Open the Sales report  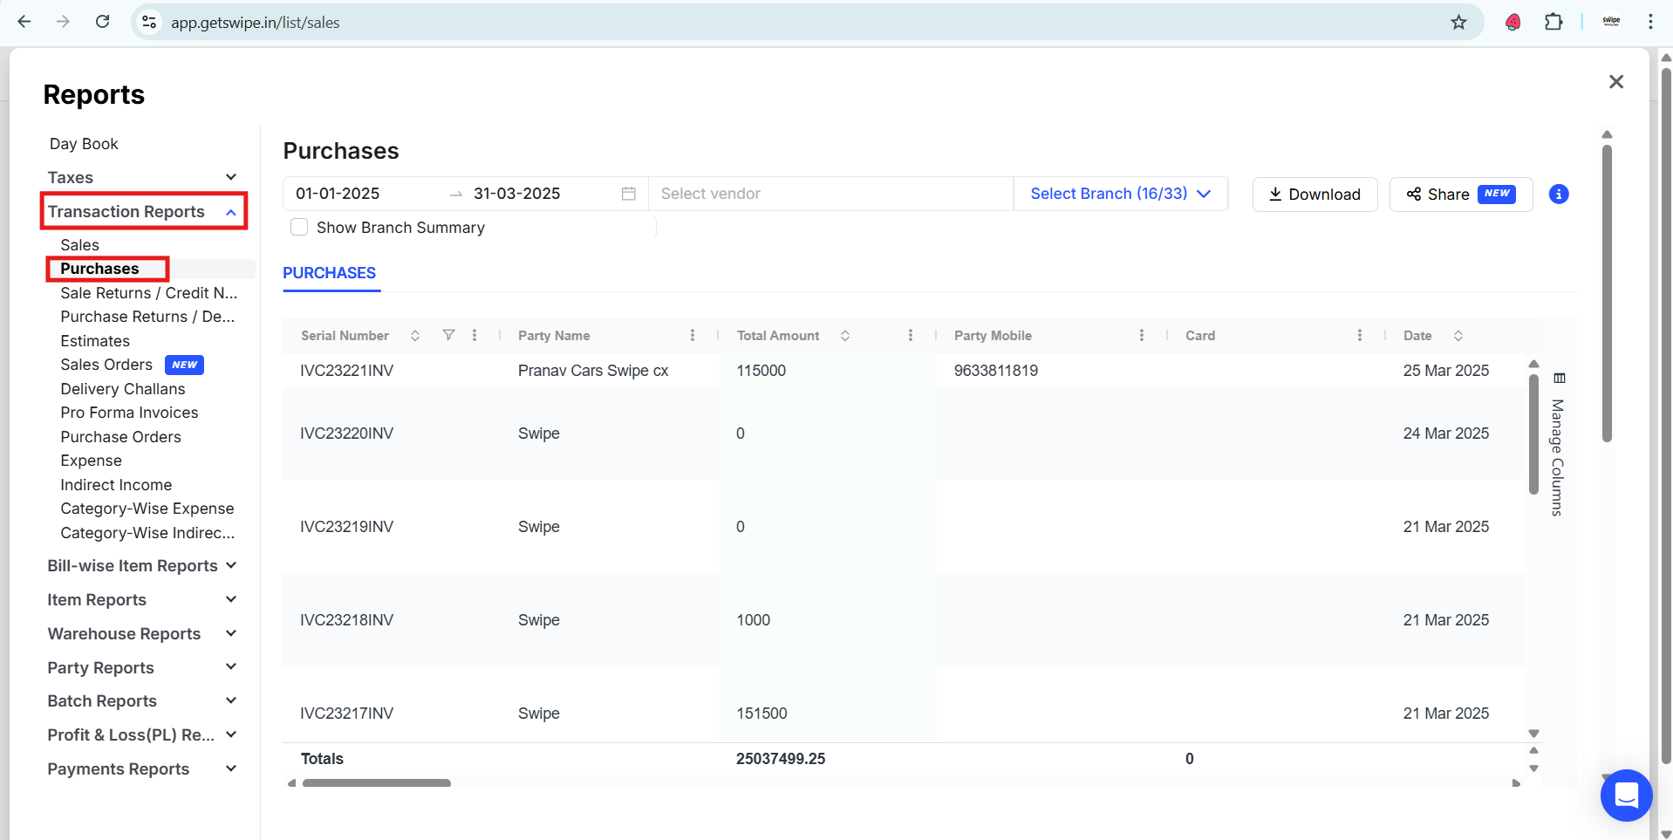pyautogui.click(x=79, y=245)
